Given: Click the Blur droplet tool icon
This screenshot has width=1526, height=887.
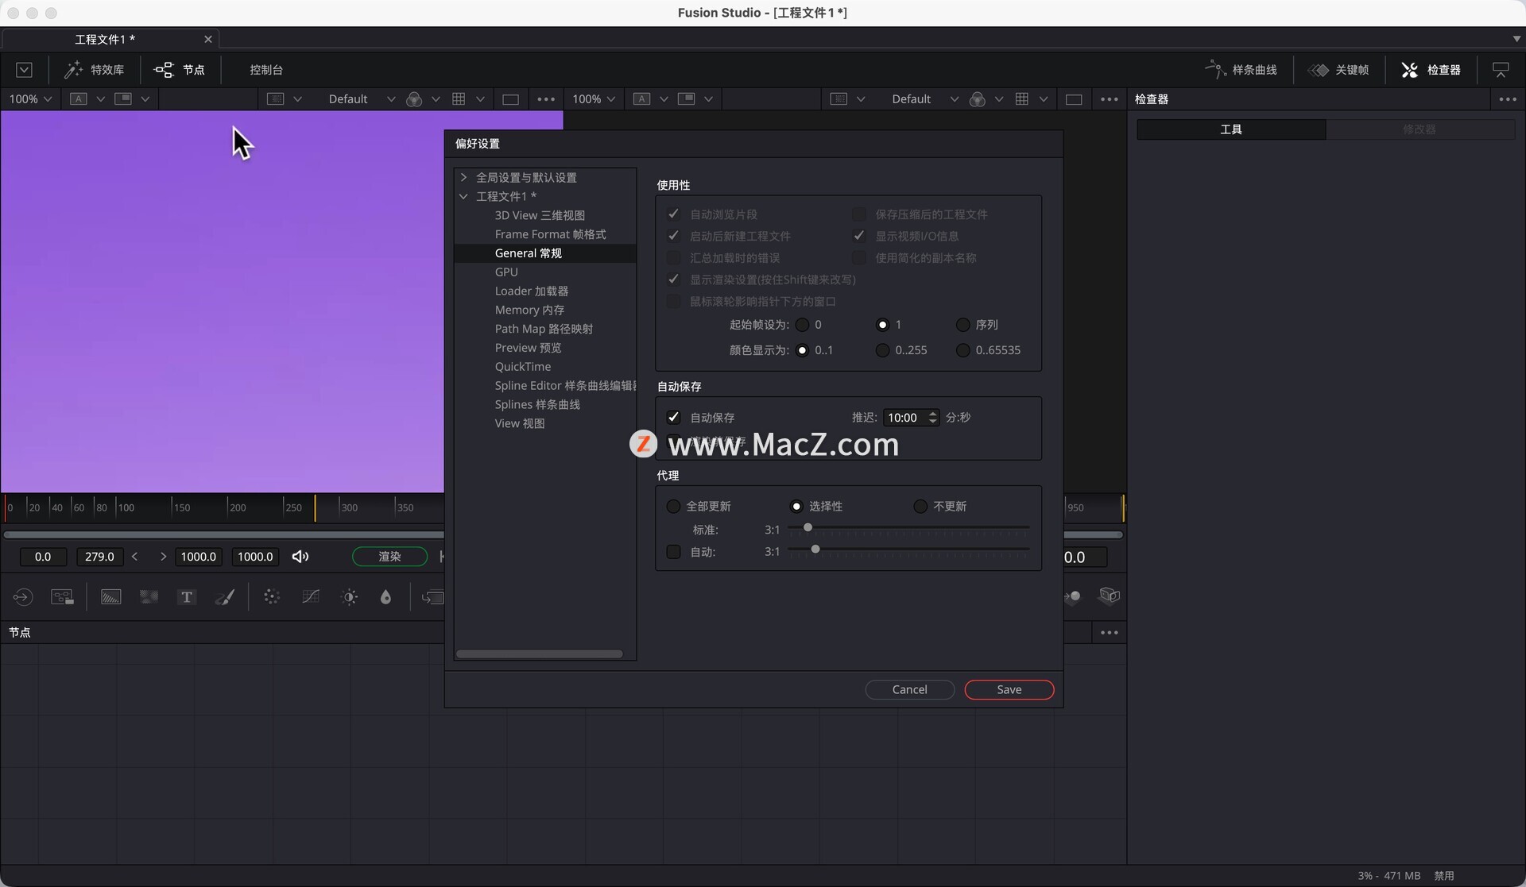Looking at the screenshot, I should [385, 597].
